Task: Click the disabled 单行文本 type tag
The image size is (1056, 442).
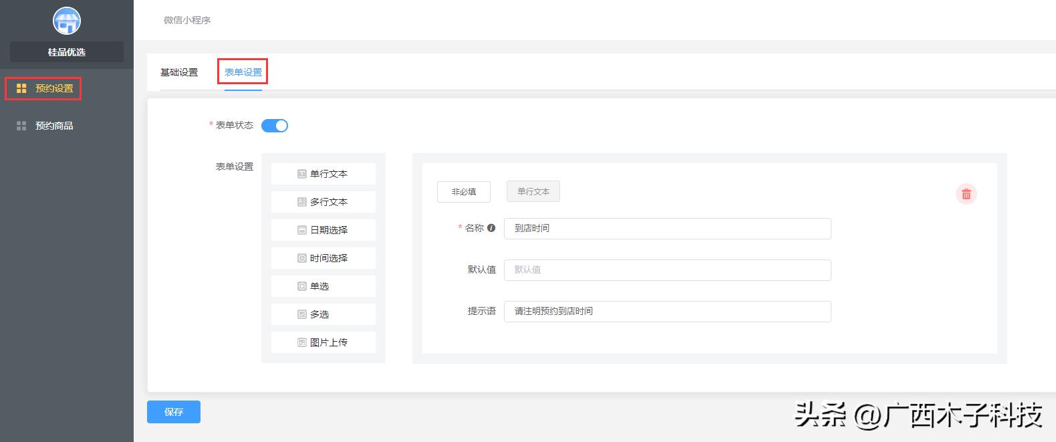Action: coord(533,191)
